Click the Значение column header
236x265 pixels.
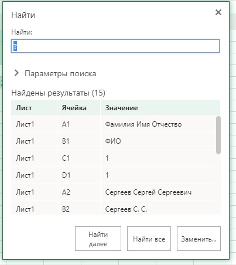coord(160,108)
